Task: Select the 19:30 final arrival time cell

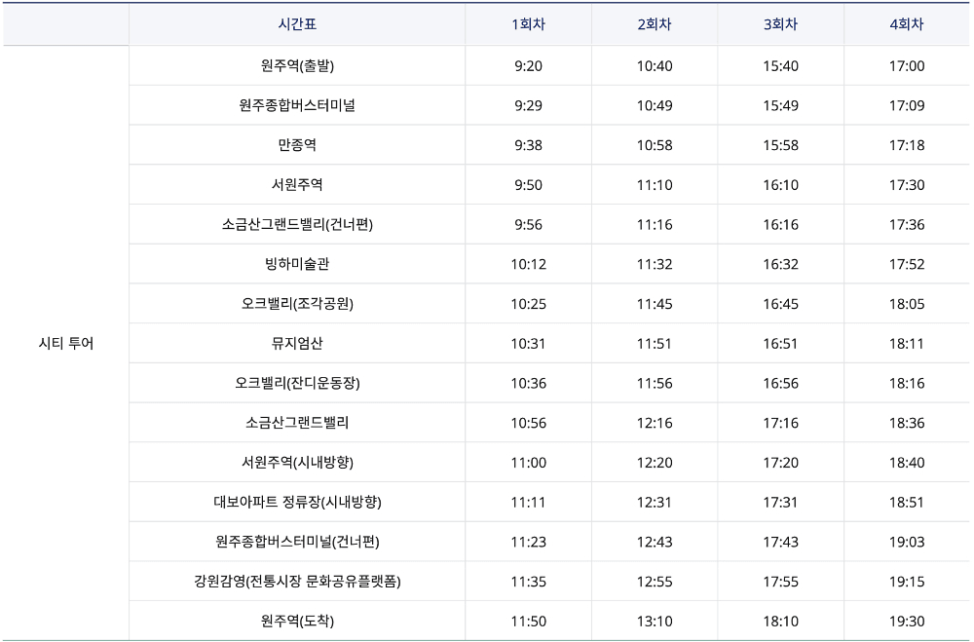Action: pos(908,621)
